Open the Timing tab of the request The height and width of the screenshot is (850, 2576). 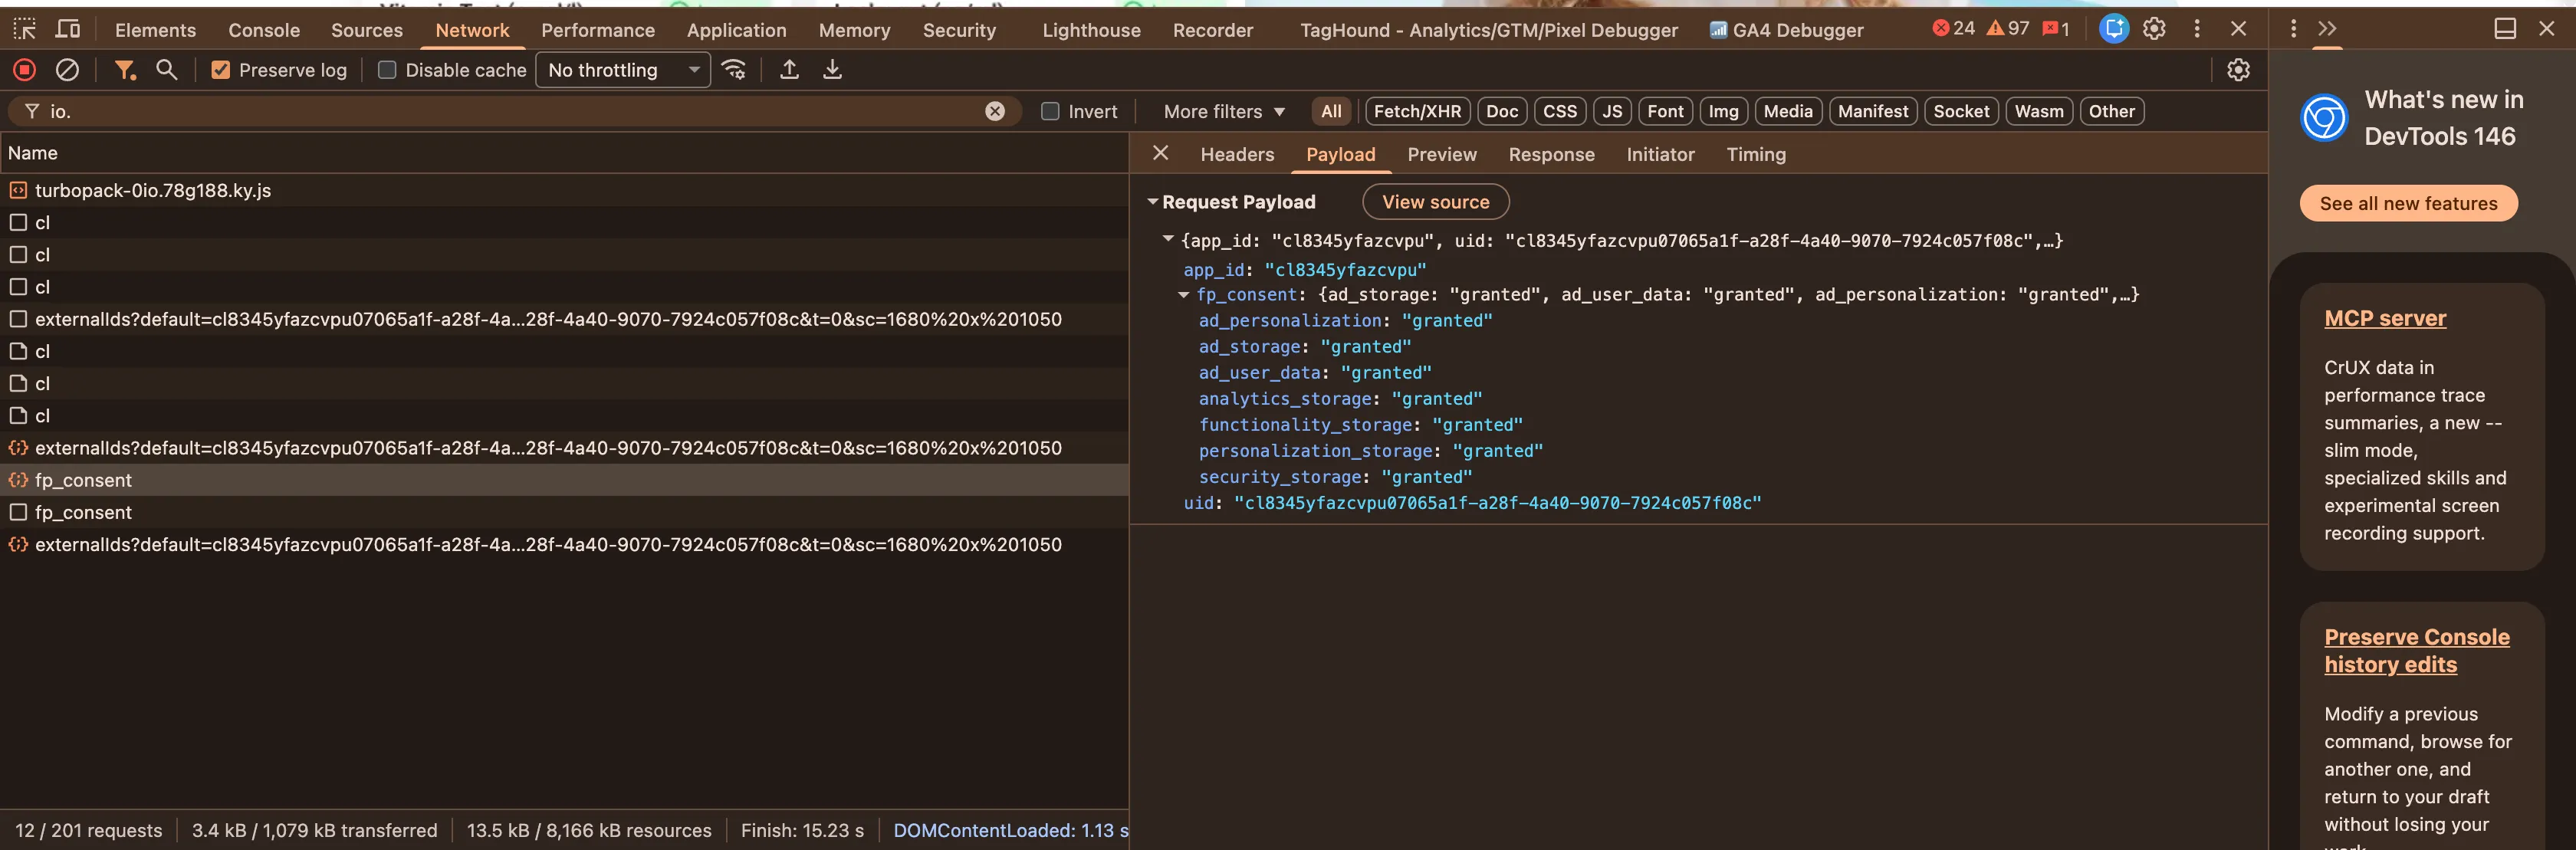1755,154
